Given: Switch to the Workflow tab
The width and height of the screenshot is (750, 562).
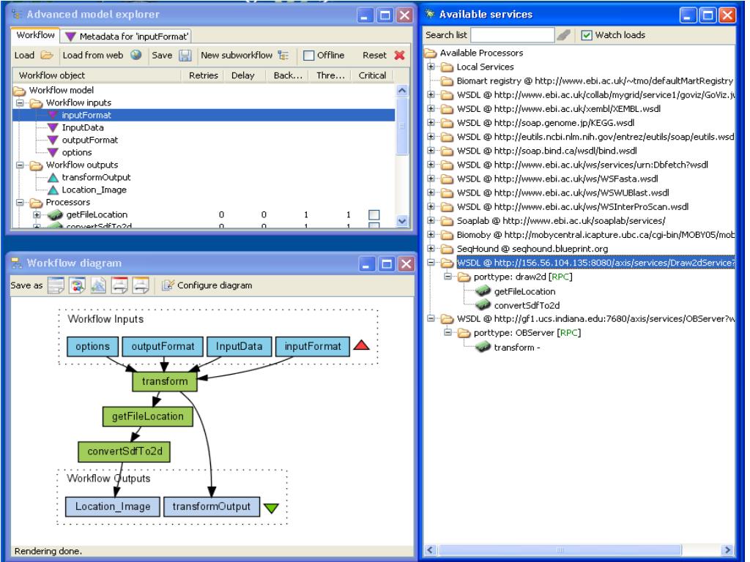Looking at the screenshot, I should (x=35, y=35).
